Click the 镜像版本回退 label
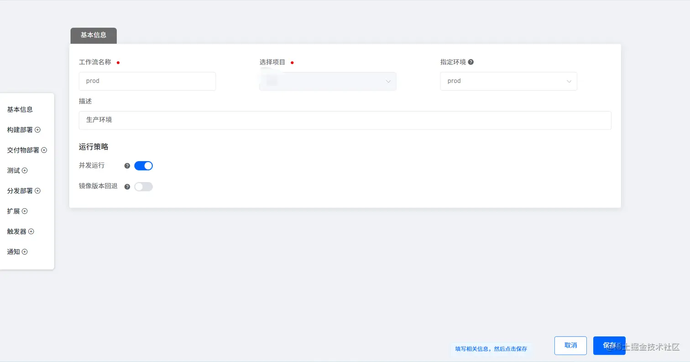Screen dimensions: 690x362 coord(98,186)
